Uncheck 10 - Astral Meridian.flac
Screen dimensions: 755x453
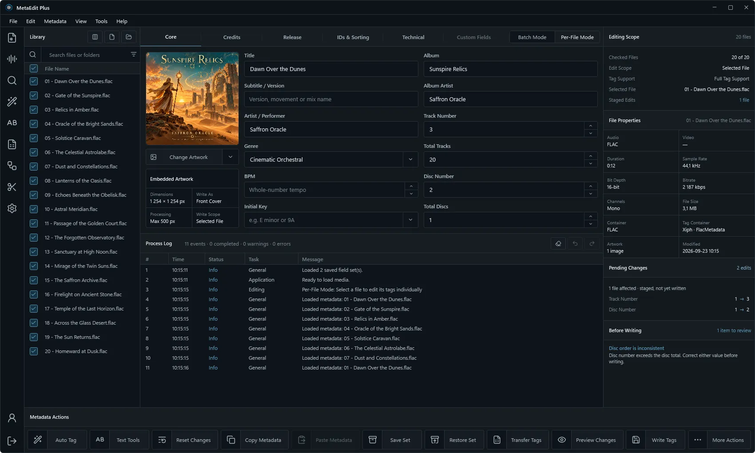click(x=34, y=209)
